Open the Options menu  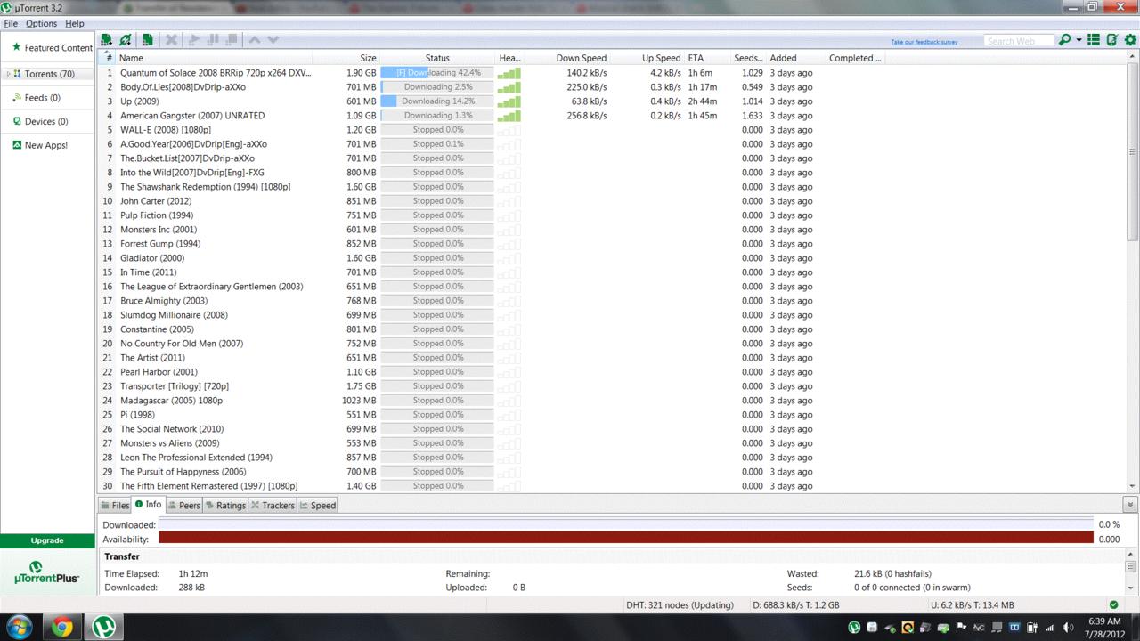(x=41, y=23)
